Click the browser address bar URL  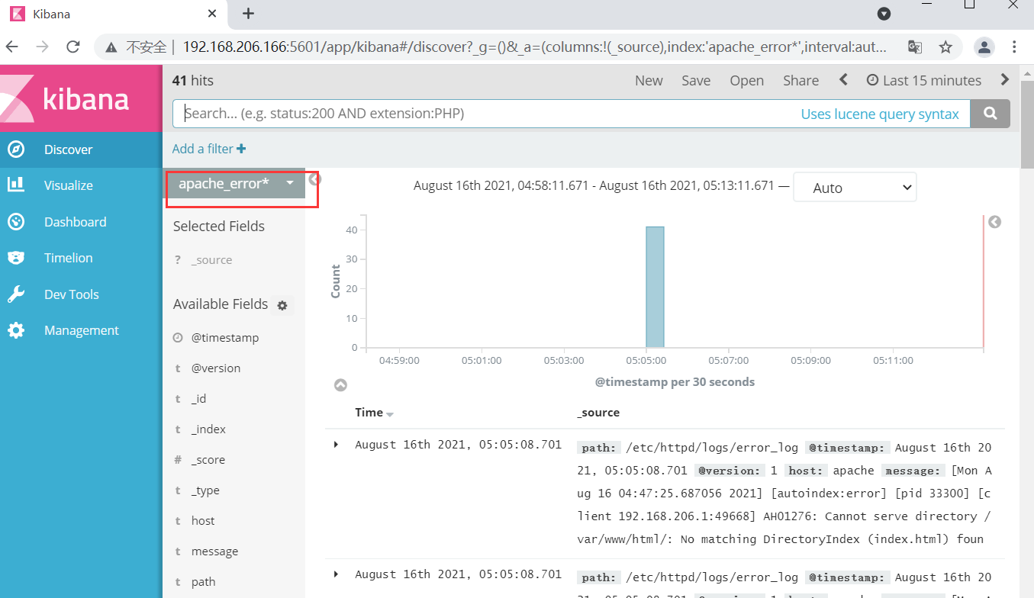pos(534,47)
